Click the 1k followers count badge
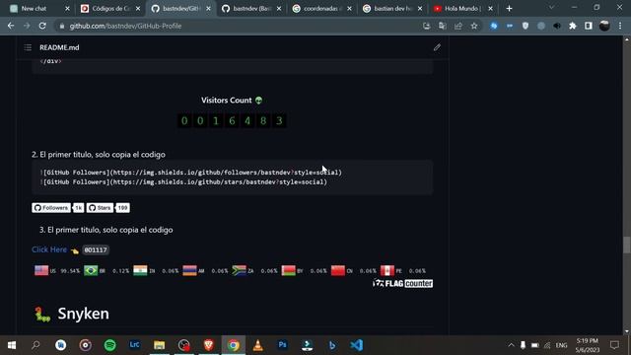The width and height of the screenshot is (631, 355). (x=79, y=208)
